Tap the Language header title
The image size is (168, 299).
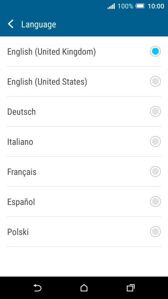tap(39, 25)
